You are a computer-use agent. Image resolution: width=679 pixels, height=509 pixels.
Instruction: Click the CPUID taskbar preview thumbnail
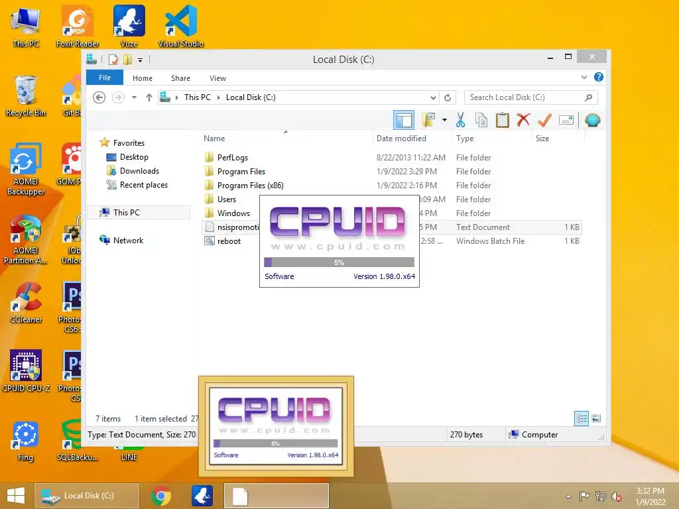coord(276,427)
